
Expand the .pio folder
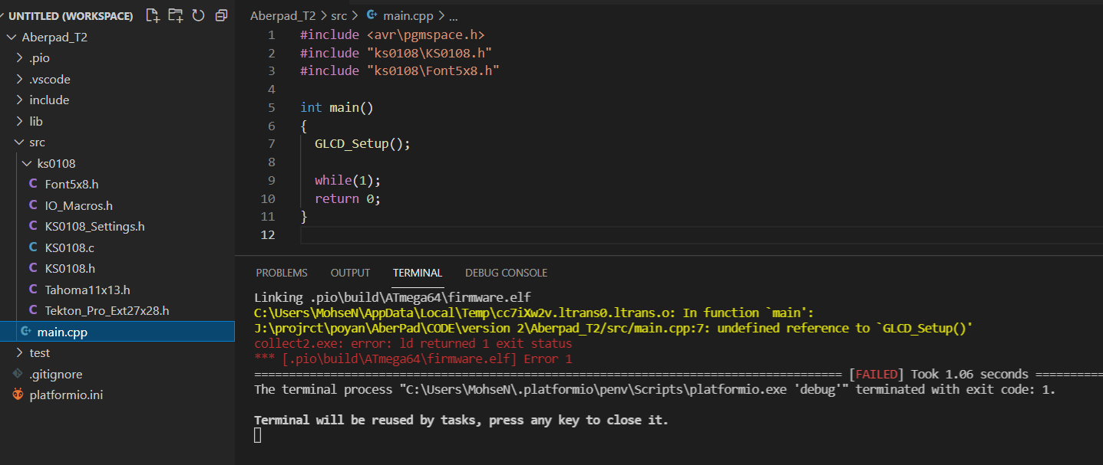(x=39, y=57)
